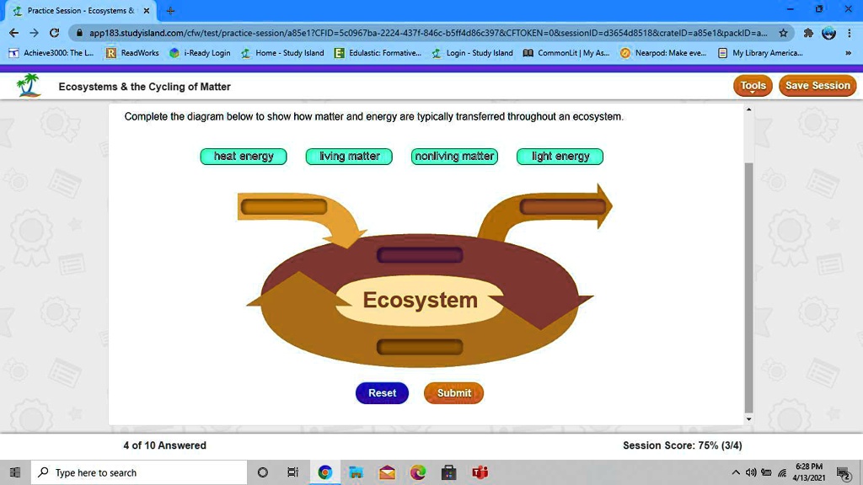Open the Mail app from the taskbar

click(x=387, y=472)
